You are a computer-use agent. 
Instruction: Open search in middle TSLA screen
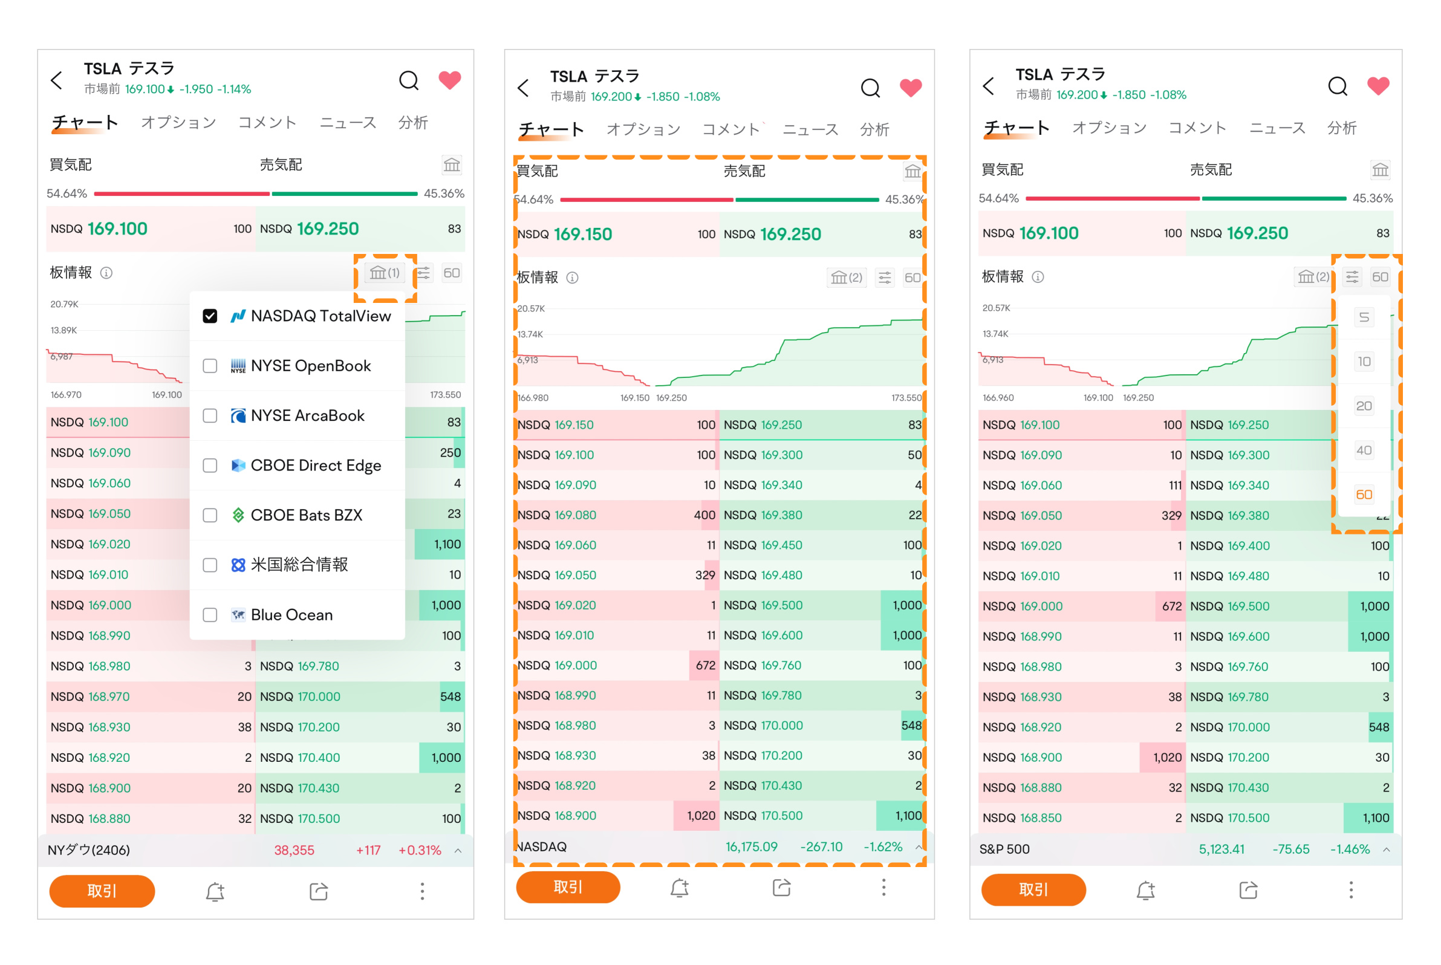click(x=870, y=88)
